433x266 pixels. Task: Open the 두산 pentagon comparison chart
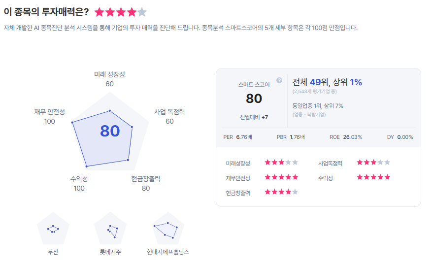click(x=53, y=229)
